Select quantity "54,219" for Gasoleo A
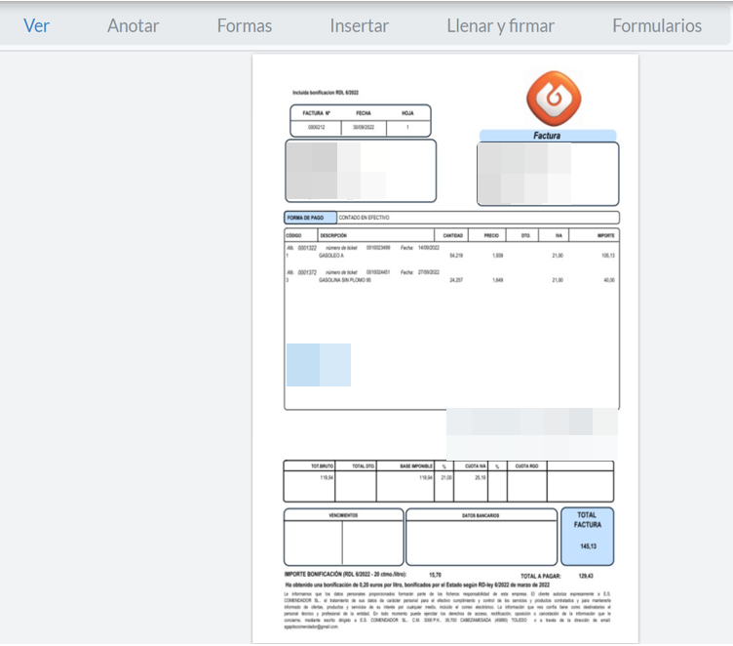Image resolution: width=733 pixels, height=646 pixels. pyautogui.click(x=456, y=256)
